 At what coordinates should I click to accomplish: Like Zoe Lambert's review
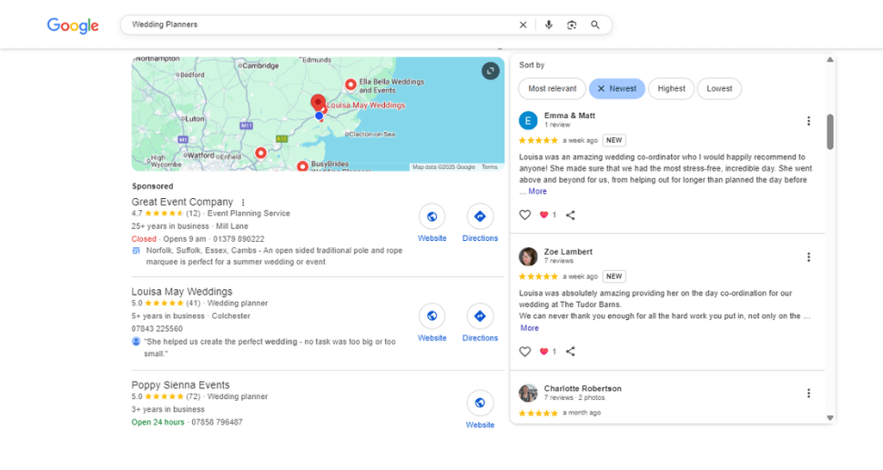click(x=525, y=352)
